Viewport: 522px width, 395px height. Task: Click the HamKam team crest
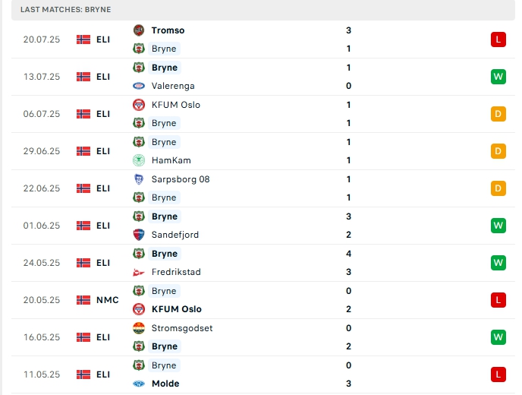(138, 160)
